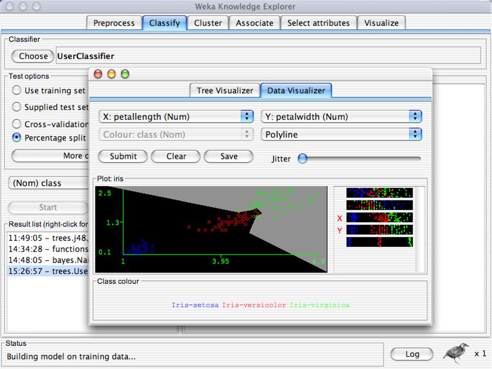Select the 11:49:05 trees.j48 result entry
This screenshot has width=492, height=369.
tap(48, 238)
